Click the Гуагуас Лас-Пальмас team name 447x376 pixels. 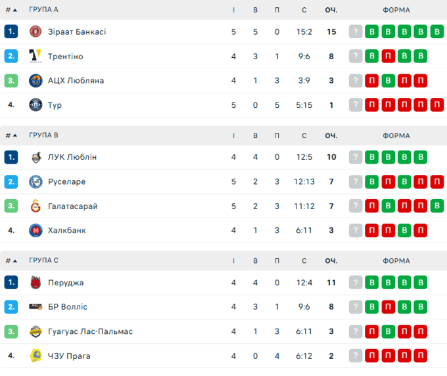click(x=90, y=331)
